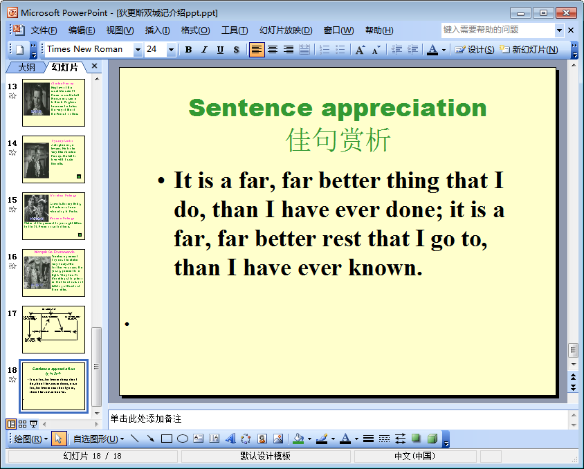The width and height of the screenshot is (584, 469).
Task: Open the 幻灯片放映 menu
Action: click(286, 30)
